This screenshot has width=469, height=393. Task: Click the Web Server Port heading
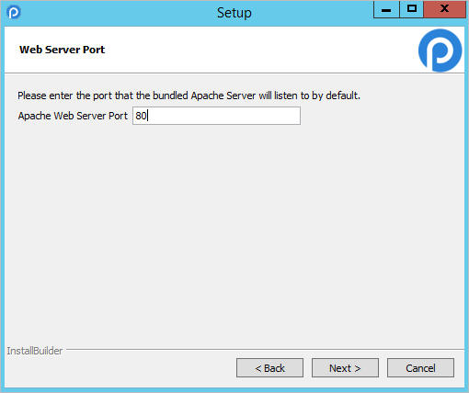[63, 50]
